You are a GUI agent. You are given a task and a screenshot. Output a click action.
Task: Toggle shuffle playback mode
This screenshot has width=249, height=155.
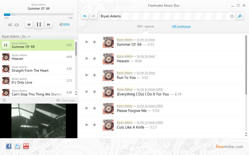click(10, 25)
